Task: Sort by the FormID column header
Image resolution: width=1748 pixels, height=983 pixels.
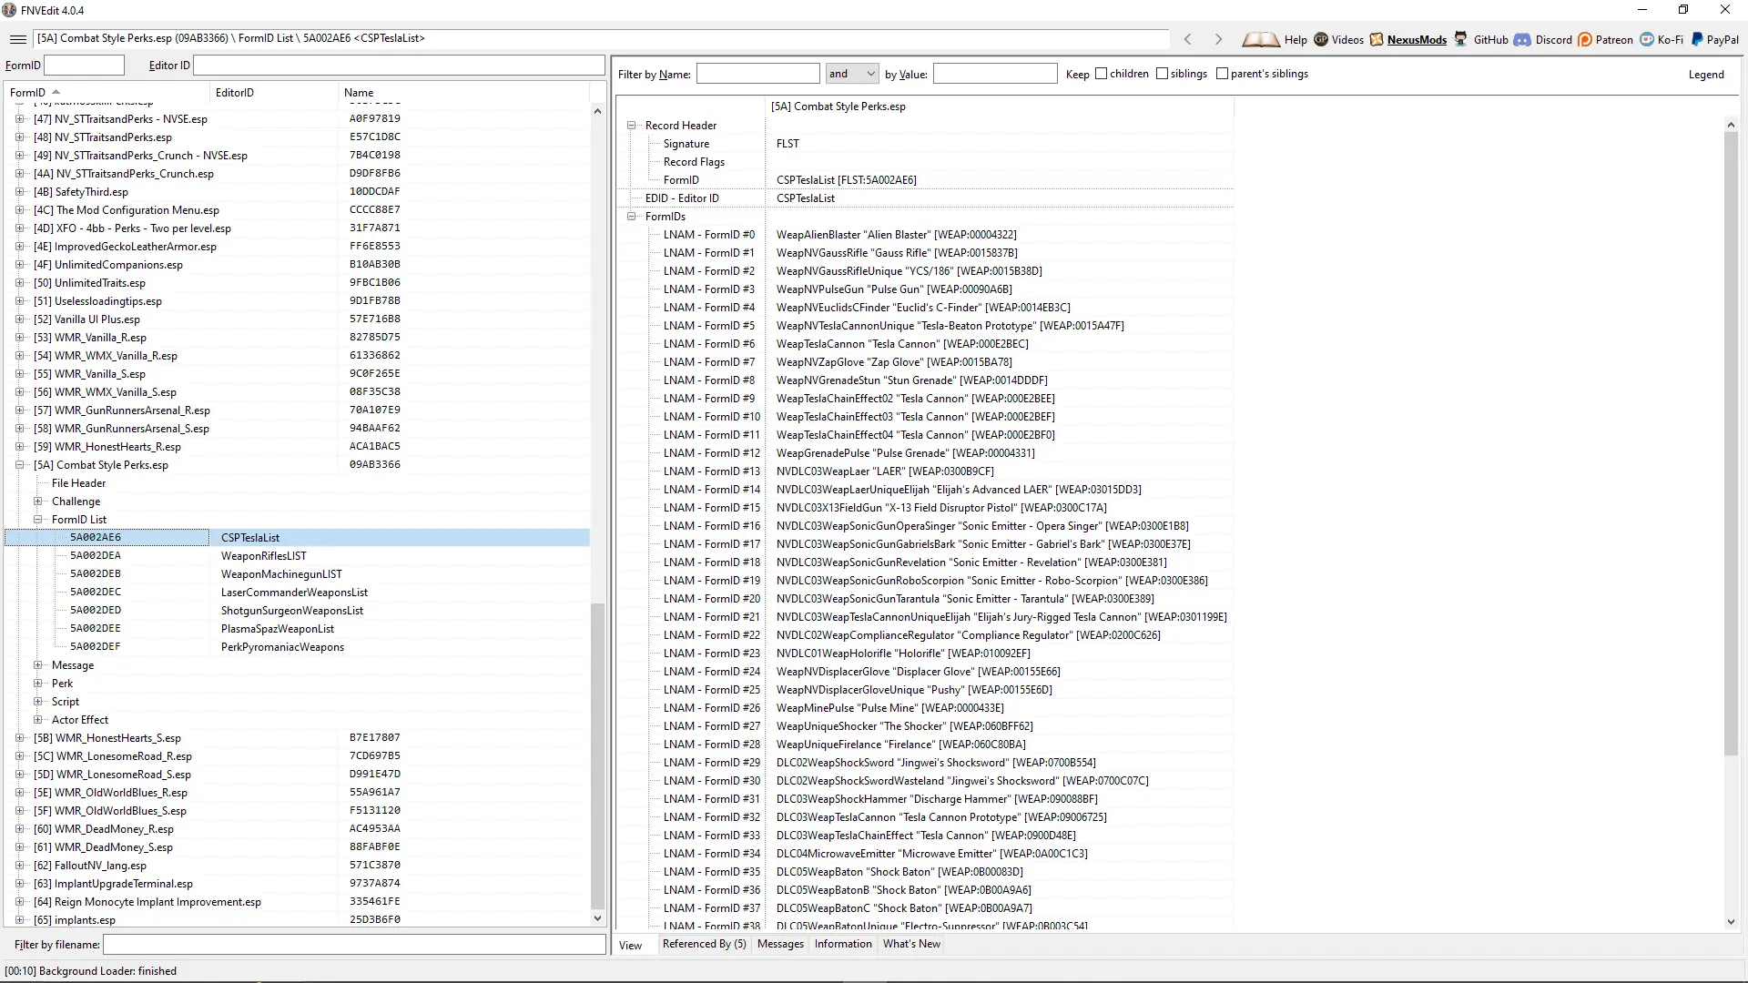Action: 106,93
